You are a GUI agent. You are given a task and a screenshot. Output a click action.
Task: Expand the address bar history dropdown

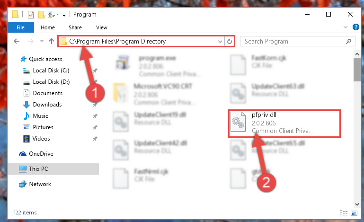point(220,42)
